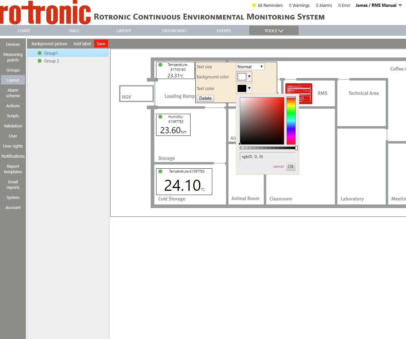Screen dimensions: 406x339
Task: Delete the selected label
Action: (205, 98)
